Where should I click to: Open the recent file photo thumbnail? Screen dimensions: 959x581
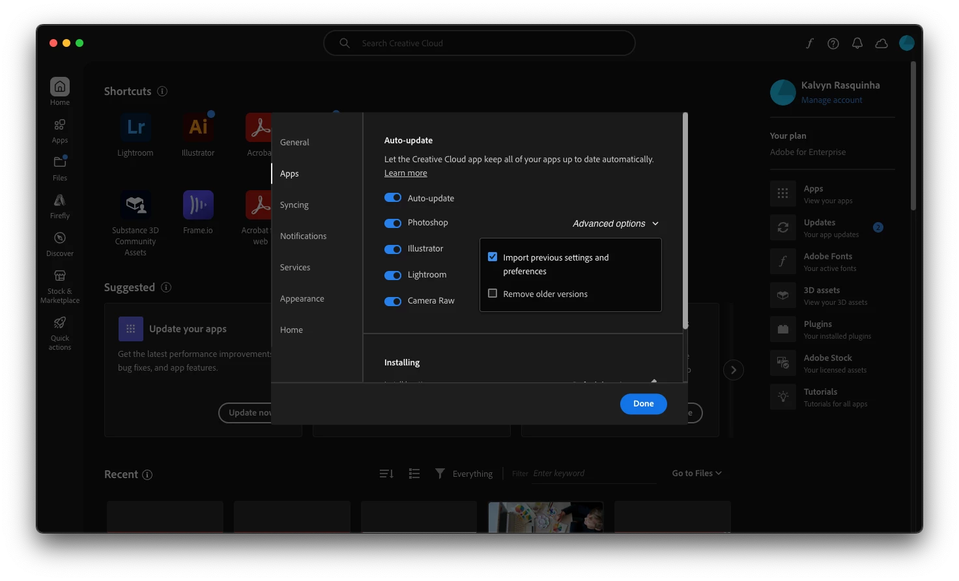tap(546, 517)
